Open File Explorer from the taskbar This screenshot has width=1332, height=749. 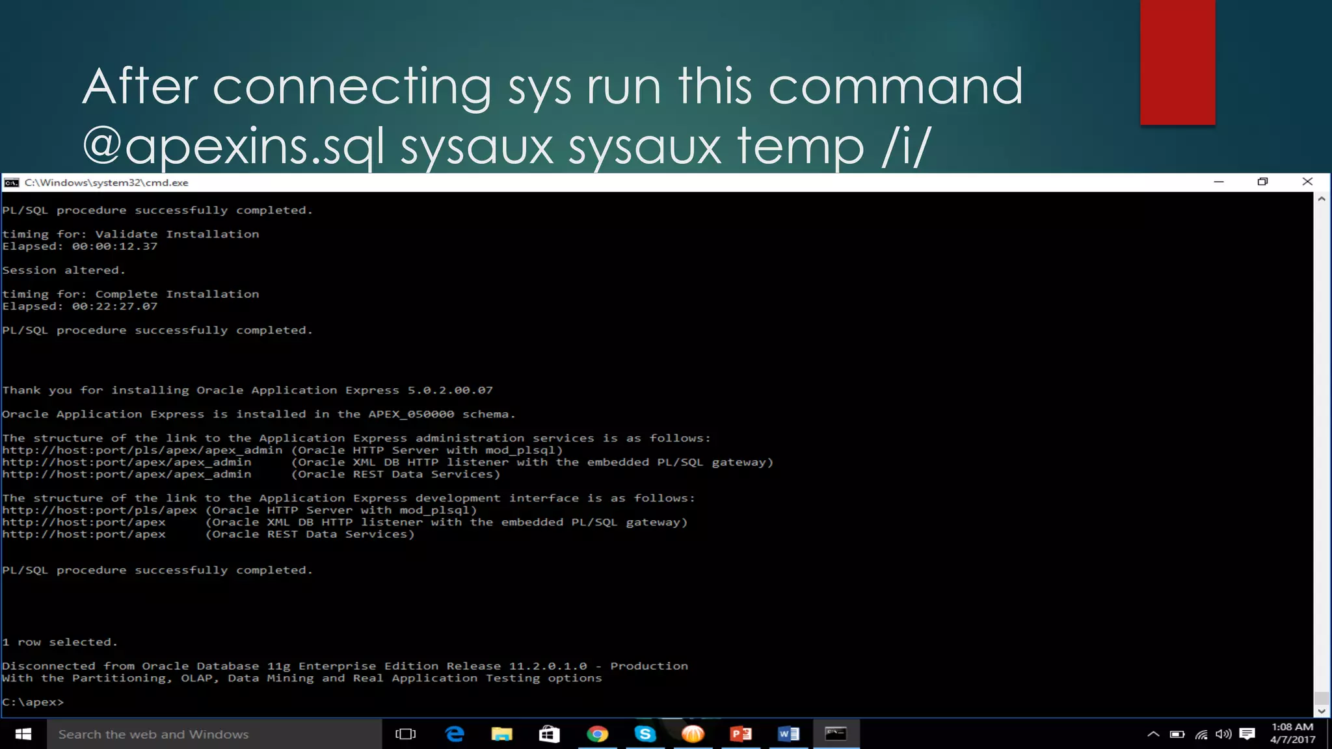tap(501, 734)
